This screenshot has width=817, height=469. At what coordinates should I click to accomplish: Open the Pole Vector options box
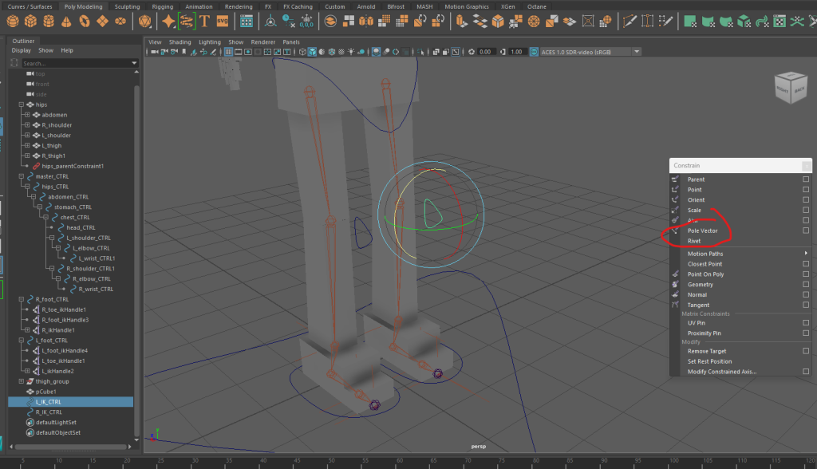[806, 231]
